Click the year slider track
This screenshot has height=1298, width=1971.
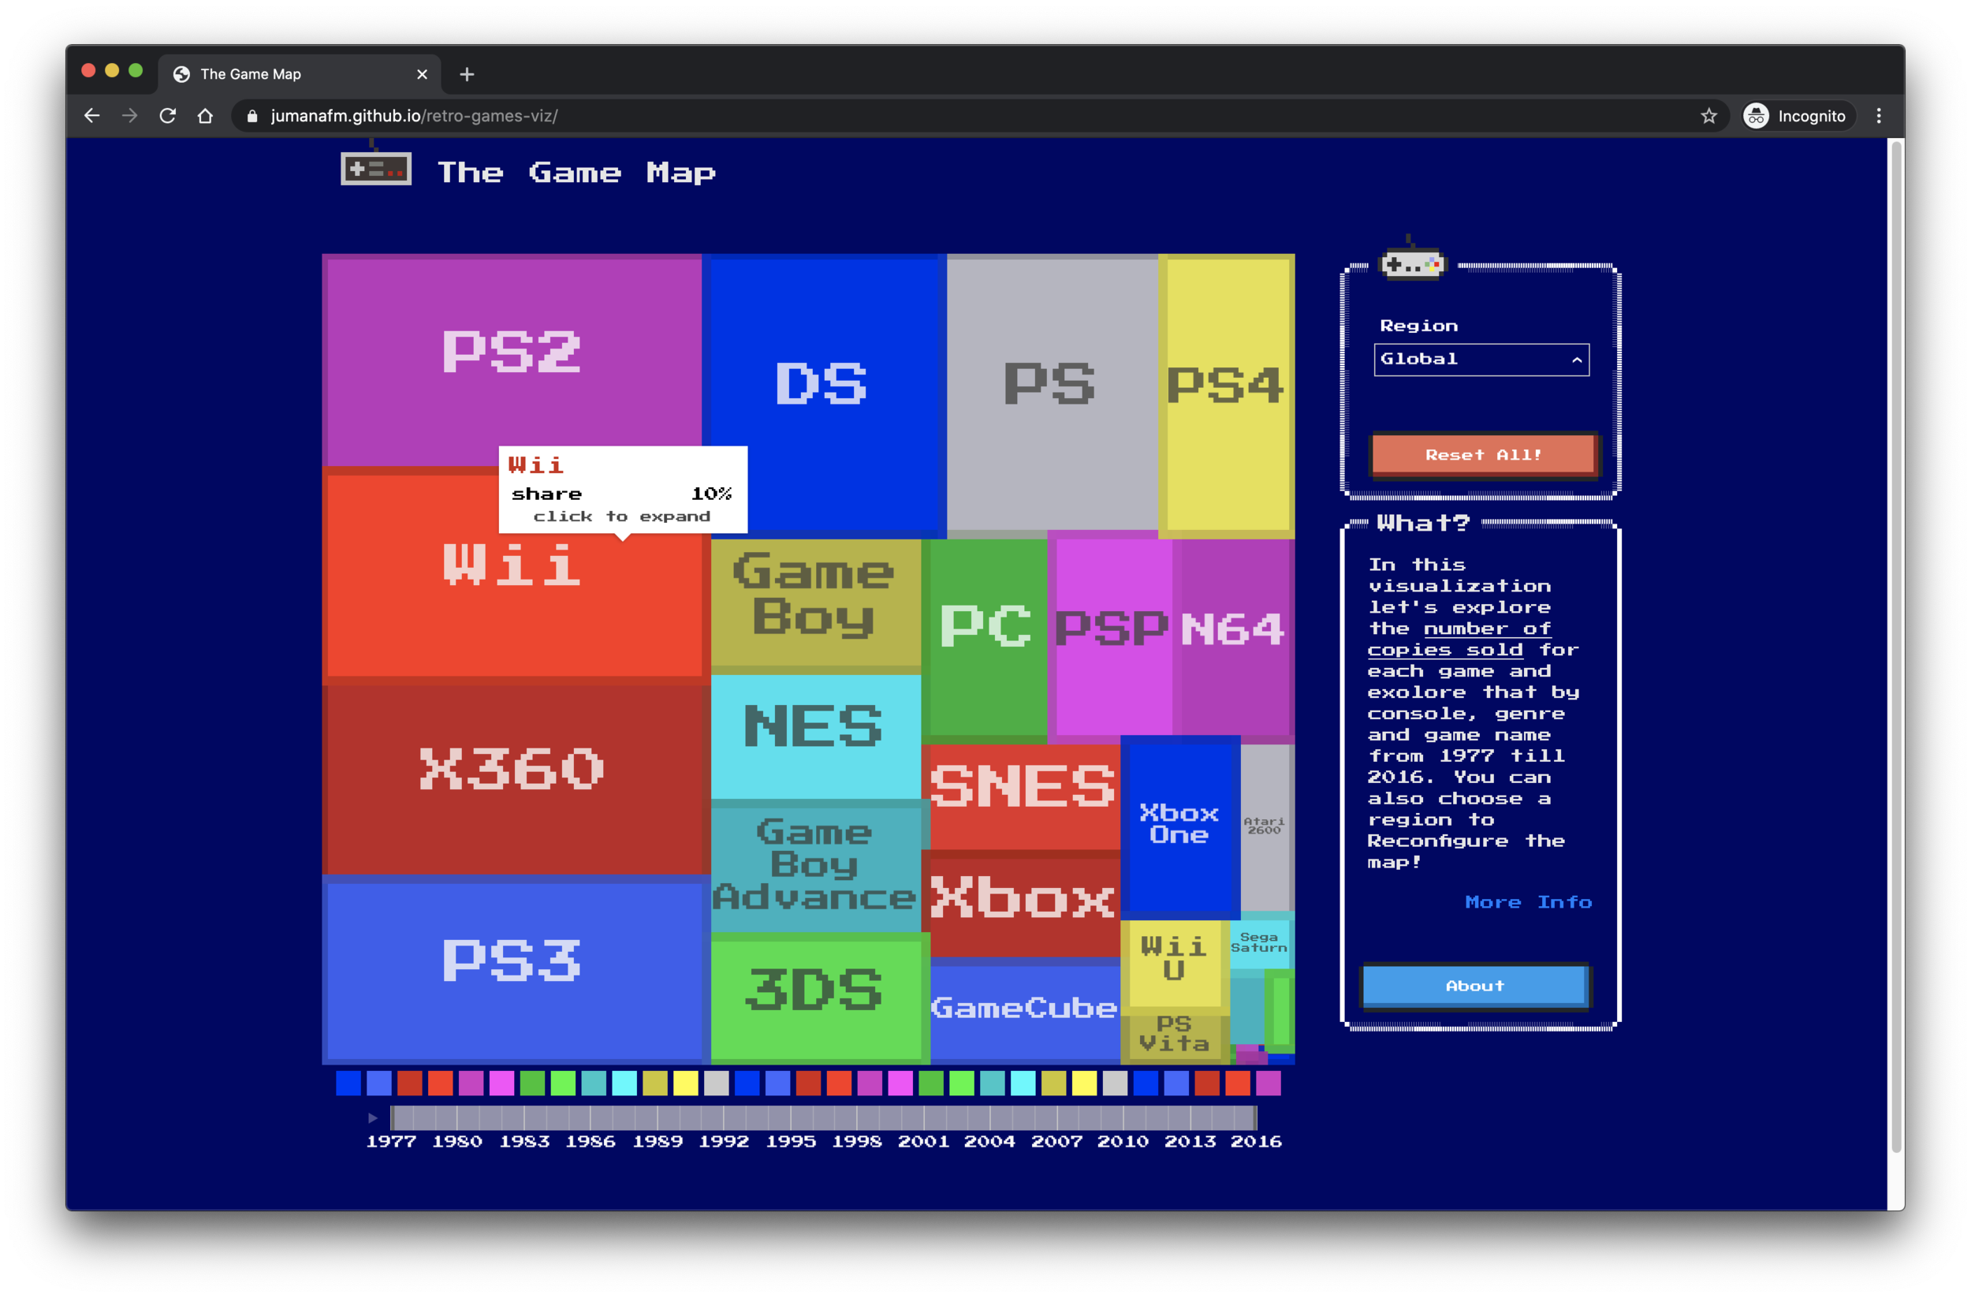824,1118
